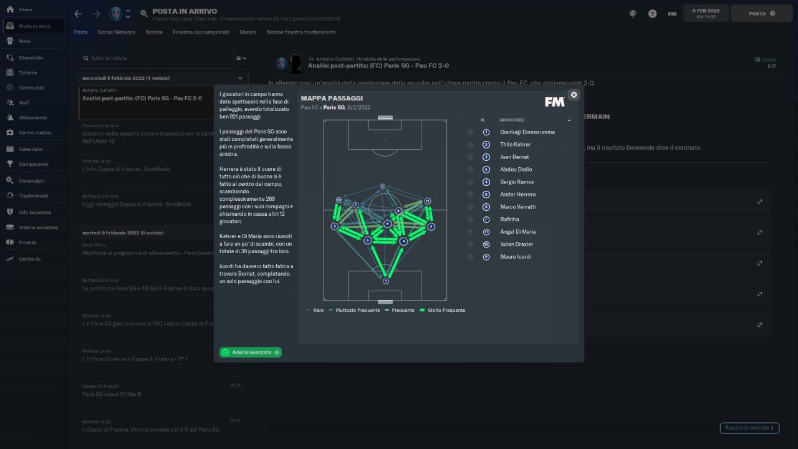Open Trasferimenti in the sidebar
Viewport: 798px width, 449px height.
34,195
